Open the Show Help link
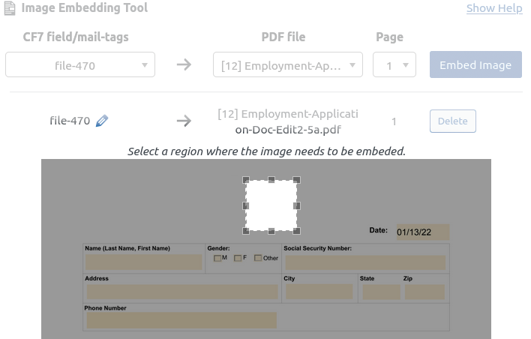531x339 pixels. (x=494, y=8)
